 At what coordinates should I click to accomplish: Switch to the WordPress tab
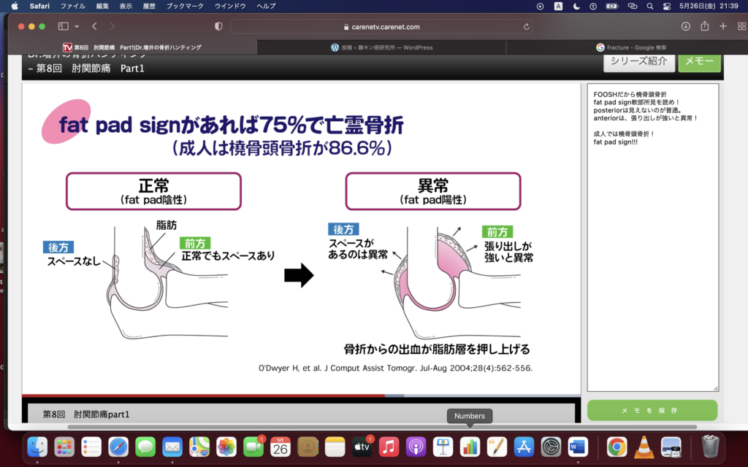click(381, 47)
